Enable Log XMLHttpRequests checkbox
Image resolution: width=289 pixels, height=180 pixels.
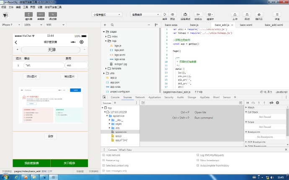click(198, 155)
